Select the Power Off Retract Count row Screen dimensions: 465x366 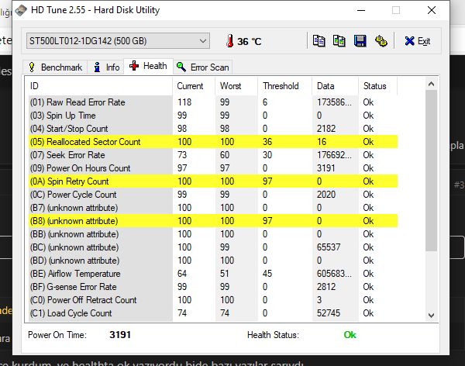click(213, 300)
